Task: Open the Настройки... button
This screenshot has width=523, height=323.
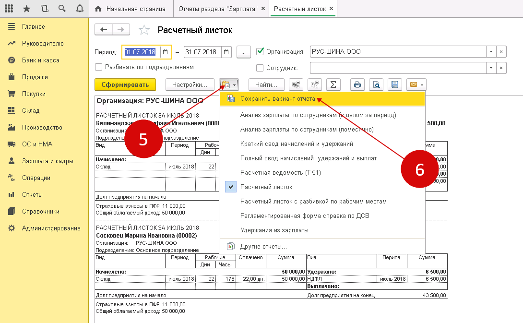Action: (190, 85)
